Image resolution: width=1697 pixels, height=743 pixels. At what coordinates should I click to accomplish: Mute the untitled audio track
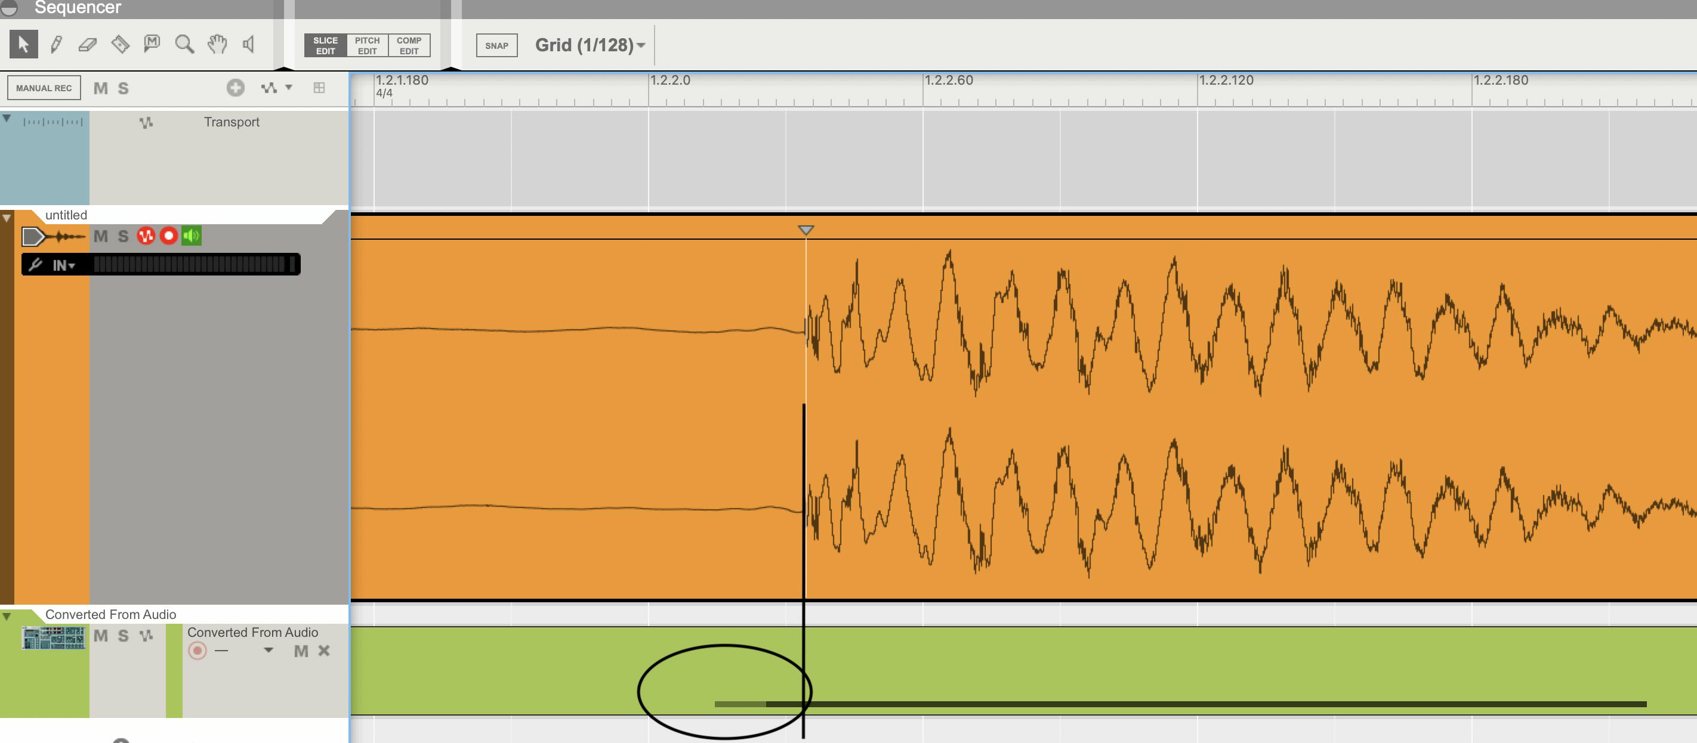tap(100, 236)
